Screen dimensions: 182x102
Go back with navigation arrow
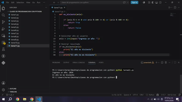[x=54, y=2]
